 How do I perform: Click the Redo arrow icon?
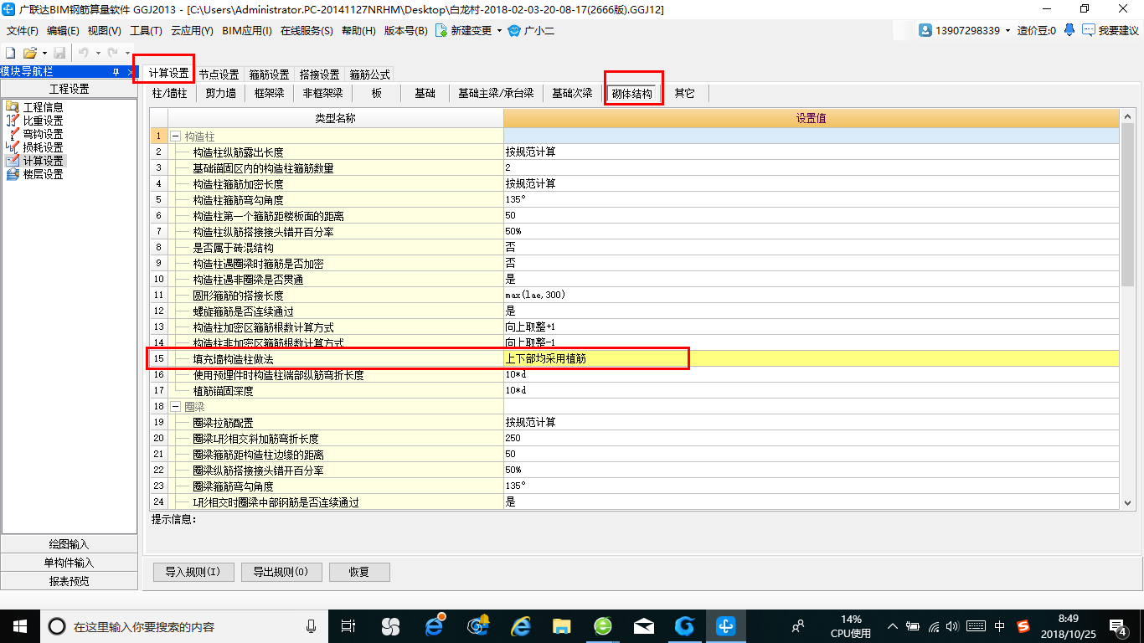tap(112, 53)
